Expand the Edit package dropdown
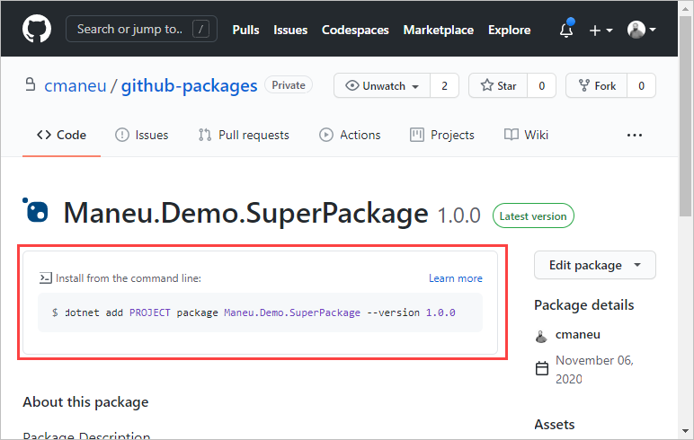This screenshot has width=694, height=440. click(x=595, y=265)
